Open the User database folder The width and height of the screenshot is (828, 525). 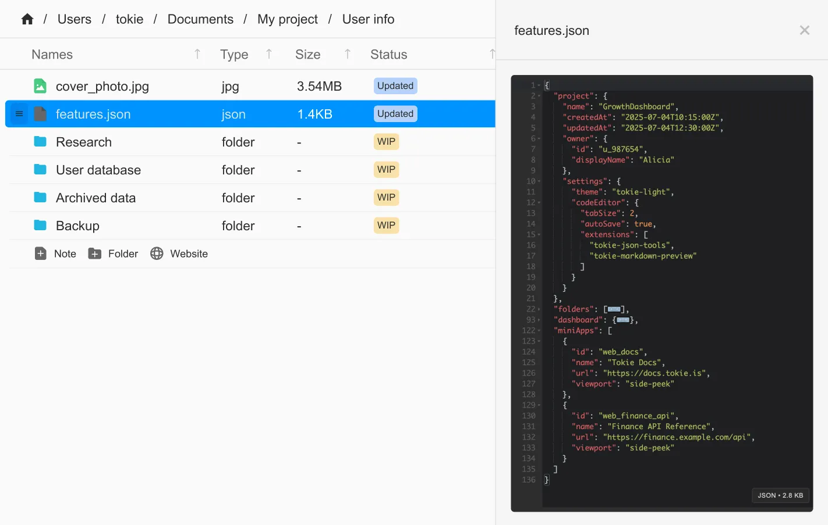tap(98, 170)
